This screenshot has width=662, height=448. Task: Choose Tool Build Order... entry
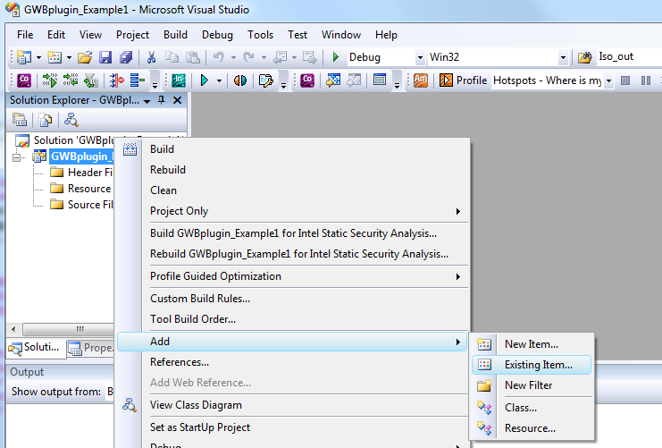292,319
